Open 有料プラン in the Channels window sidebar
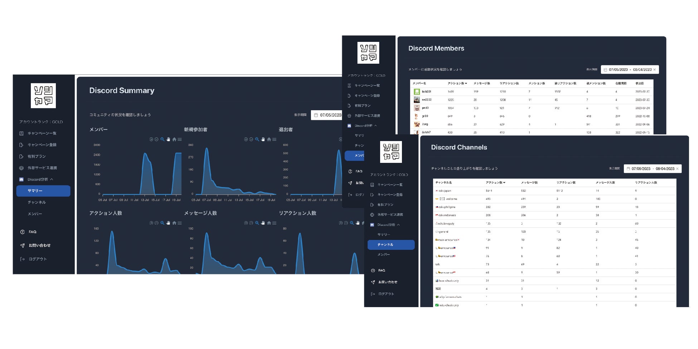The image size is (698, 349). pos(385,205)
